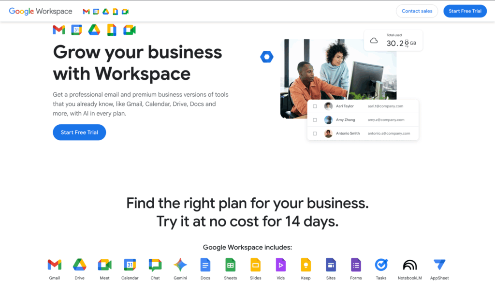
Task: Select the AppSheet product icon
Action: tap(439, 265)
